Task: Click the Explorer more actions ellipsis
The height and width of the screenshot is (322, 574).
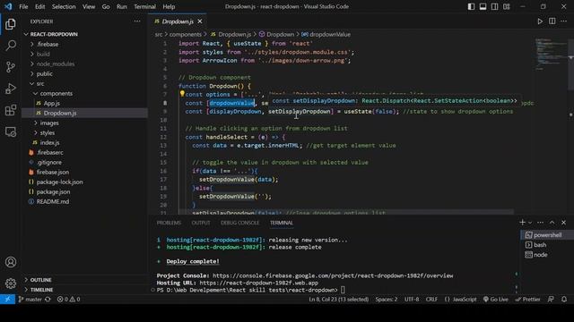Action: (137, 21)
